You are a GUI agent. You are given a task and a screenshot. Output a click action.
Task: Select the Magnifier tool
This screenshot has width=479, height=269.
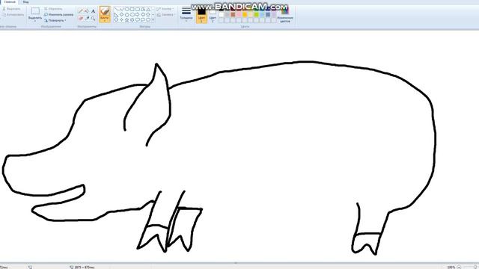click(x=93, y=18)
